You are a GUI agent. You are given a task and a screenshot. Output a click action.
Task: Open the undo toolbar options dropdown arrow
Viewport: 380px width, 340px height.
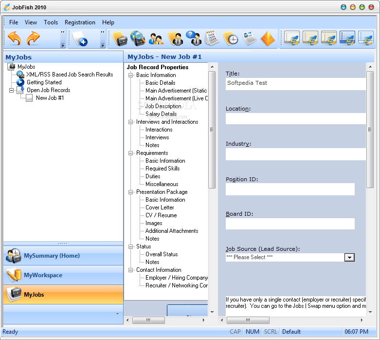tap(63, 45)
